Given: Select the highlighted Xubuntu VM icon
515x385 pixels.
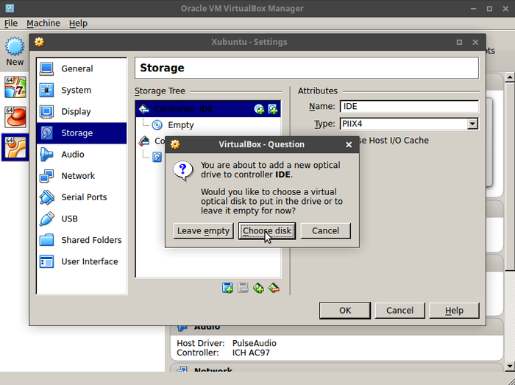Looking at the screenshot, I should point(15,147).
